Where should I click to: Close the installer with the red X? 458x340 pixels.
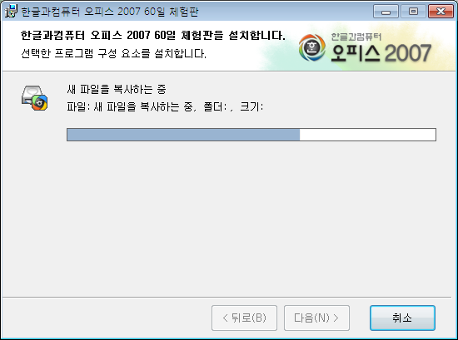tap(441, 12)
